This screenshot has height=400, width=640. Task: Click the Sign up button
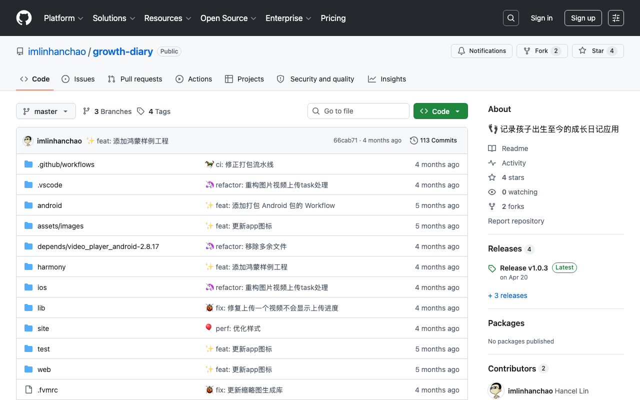pyautogui.click(x=583, y=18)
